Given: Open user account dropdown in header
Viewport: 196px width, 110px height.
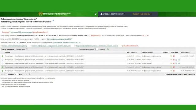Looking at the screenshot, I should coord(113,14).
